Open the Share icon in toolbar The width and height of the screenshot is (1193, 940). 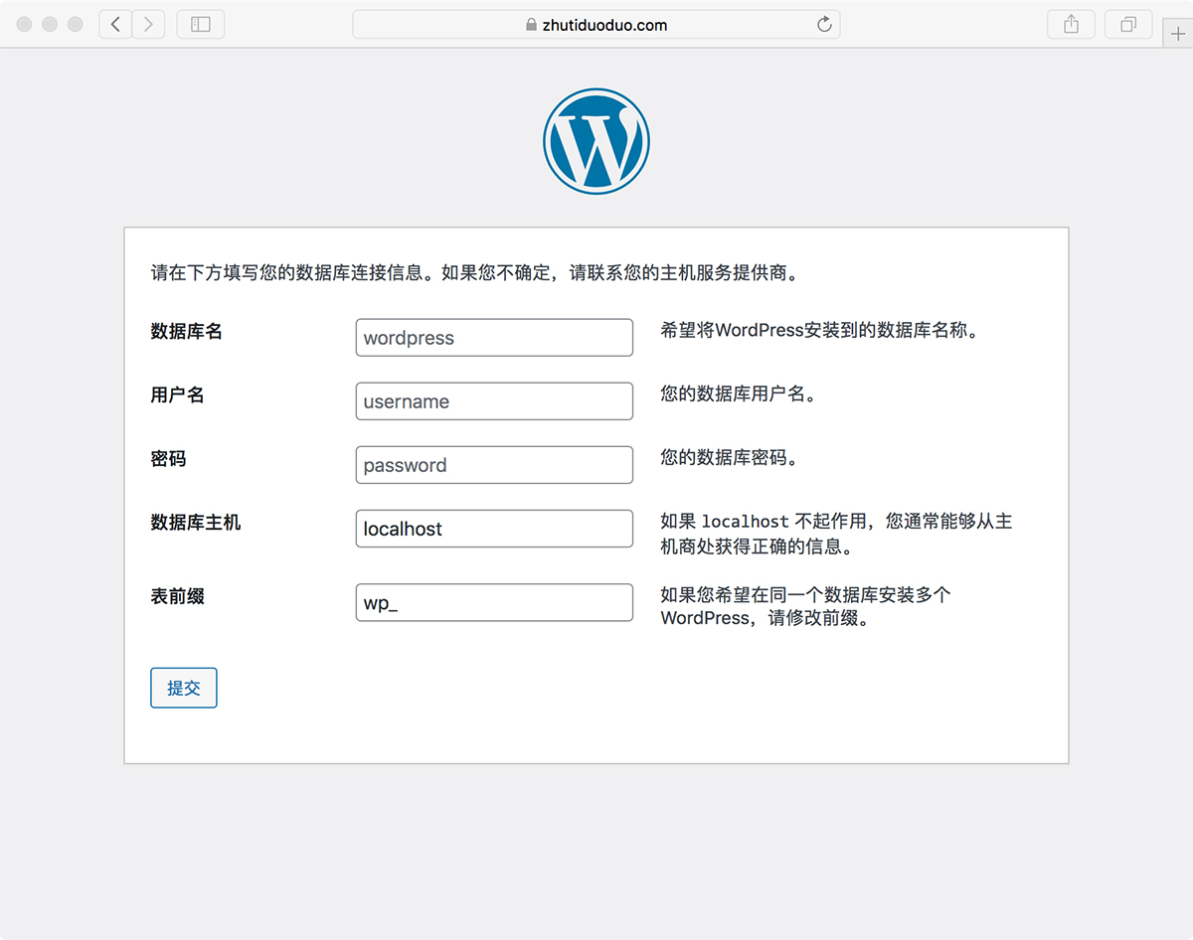[1071, 25]
